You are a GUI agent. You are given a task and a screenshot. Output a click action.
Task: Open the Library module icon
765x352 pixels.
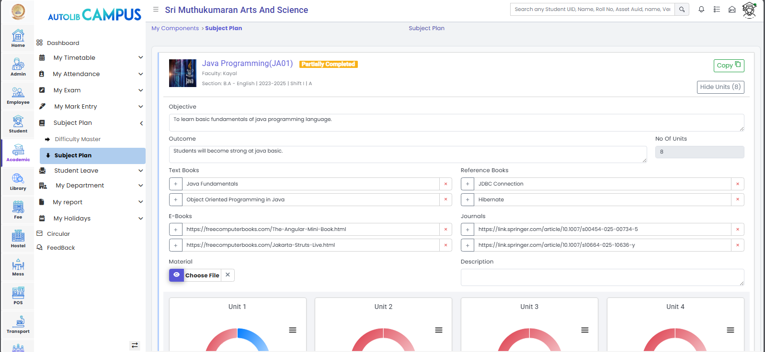tap(18, 181)
